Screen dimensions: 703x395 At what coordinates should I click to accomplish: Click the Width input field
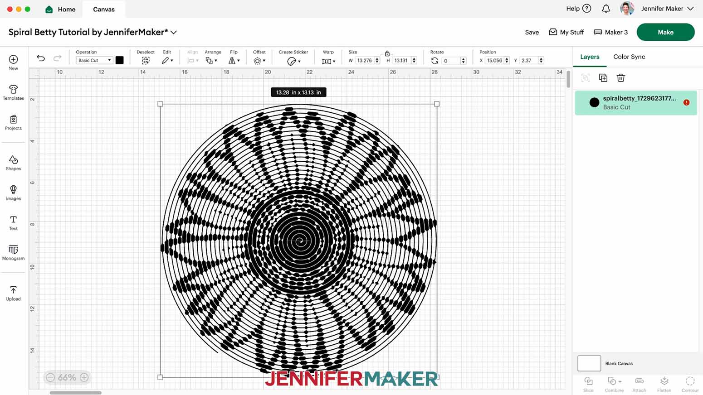(x=364, y=60)
